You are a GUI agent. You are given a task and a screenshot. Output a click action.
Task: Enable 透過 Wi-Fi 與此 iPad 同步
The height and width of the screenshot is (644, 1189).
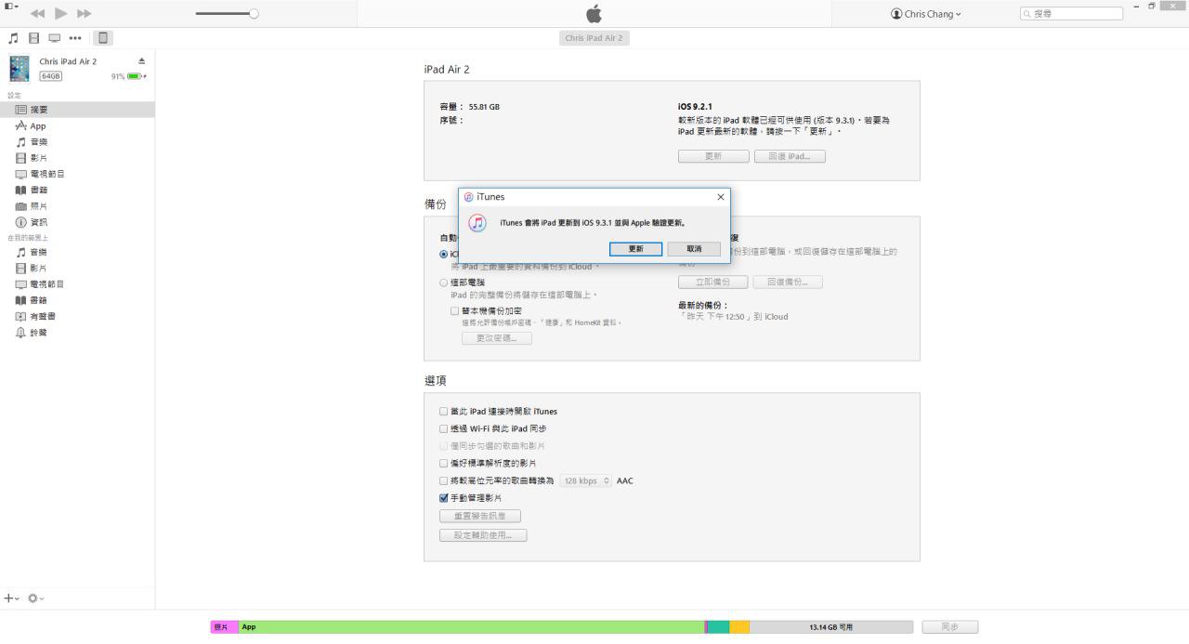pos(443,429)
